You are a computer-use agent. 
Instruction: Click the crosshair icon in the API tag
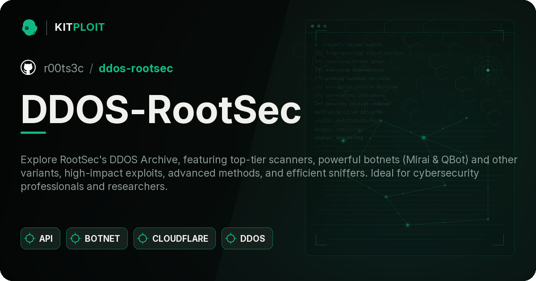[x=30, y=239]
